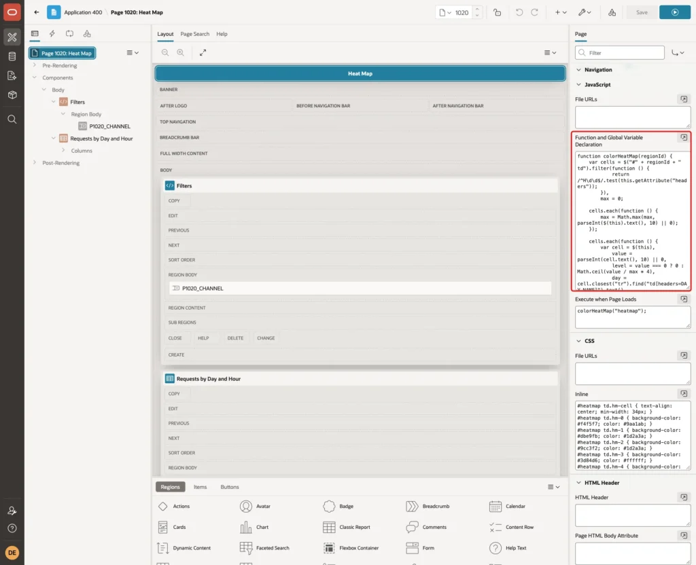
Task: Open the page selector dropdown
Action: pyautogui.click(x=445, y=12)
